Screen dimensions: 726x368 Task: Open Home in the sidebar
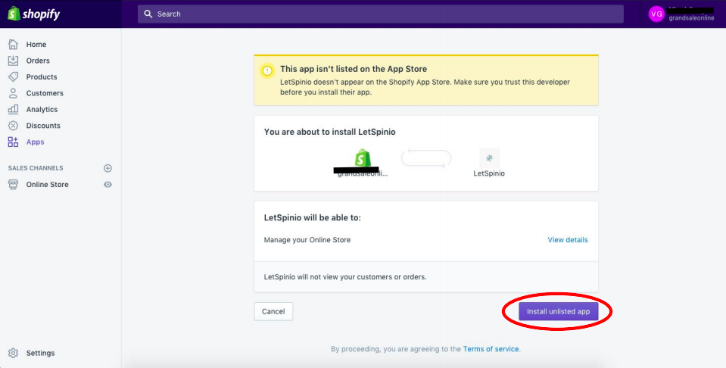coord(36,45)
